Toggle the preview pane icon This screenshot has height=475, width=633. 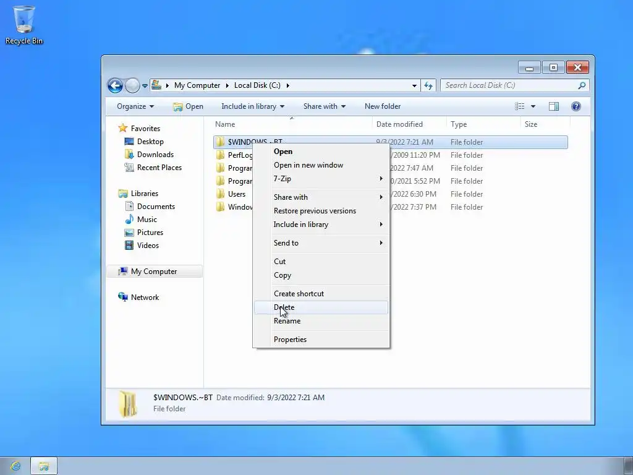553,106
